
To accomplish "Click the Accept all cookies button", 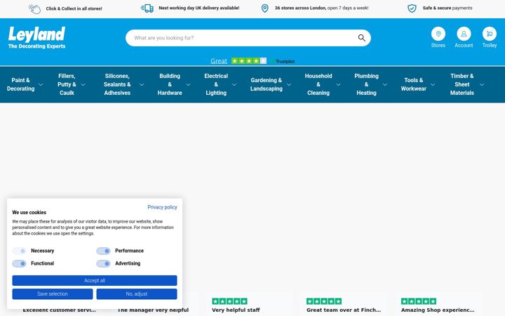I will click(x=95, y=280).
